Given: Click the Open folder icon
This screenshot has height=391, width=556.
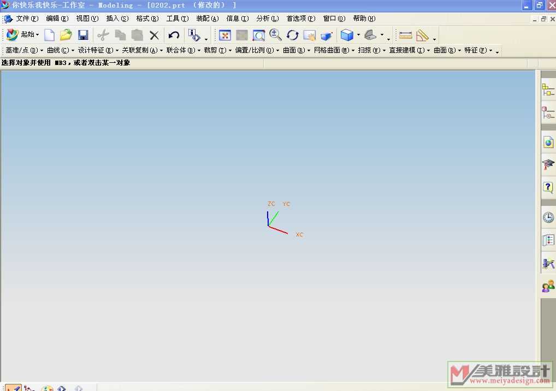Looking at the screenshot, I should (x=66, y=35).
